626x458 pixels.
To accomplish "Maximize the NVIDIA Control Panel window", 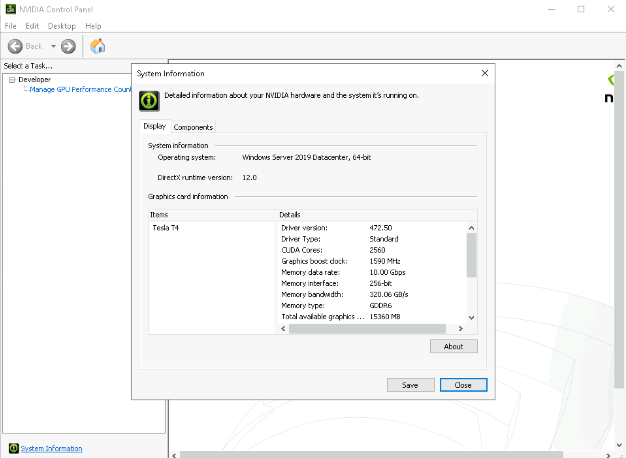I will click(581, 9).
